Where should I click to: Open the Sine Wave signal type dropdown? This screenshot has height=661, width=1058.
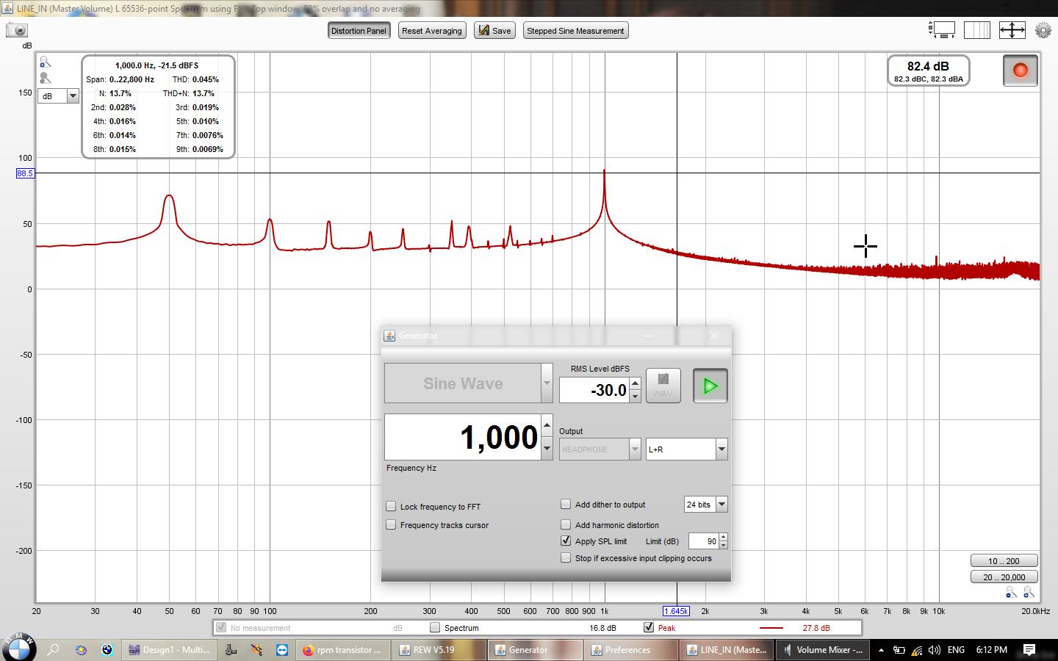547,383
